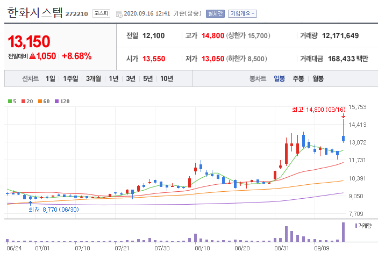Click the red up-triangle change indicator
The height and width of the screenshot is (260, 378).
coord(32,56)
